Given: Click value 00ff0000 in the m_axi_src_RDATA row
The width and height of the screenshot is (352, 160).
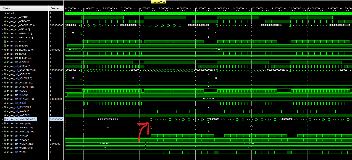Looking at the screenshot, I should coord(55,50).
